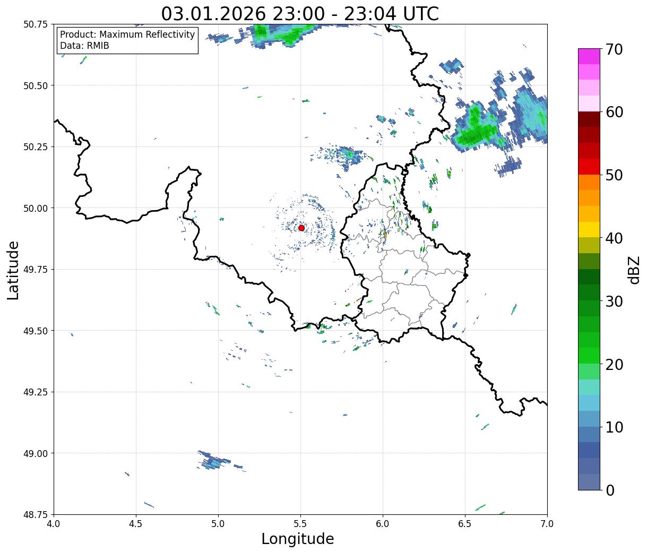The width and height of the screenshot is (647, 552).
Task: Click the longitude tick label 6.5
Action: pos(465,524)
